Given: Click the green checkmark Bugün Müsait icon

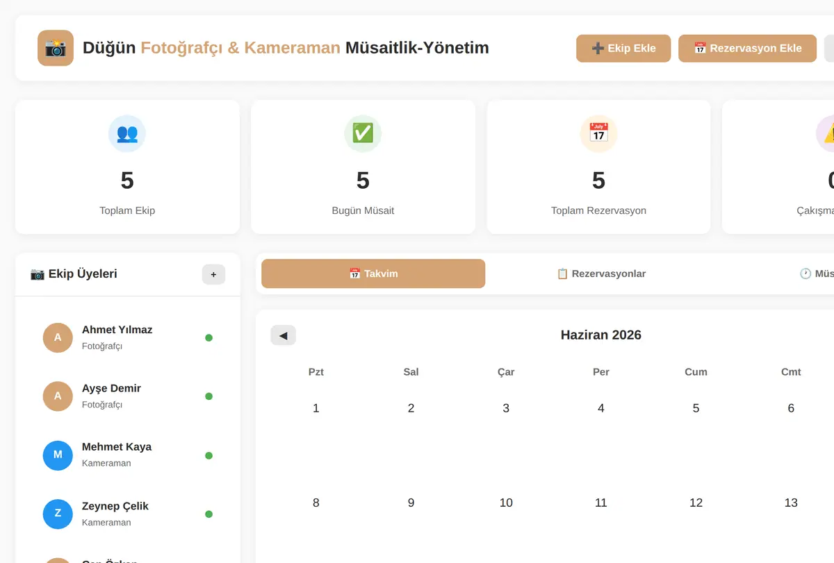Looking at the screenshot, I should pos(363,133).
